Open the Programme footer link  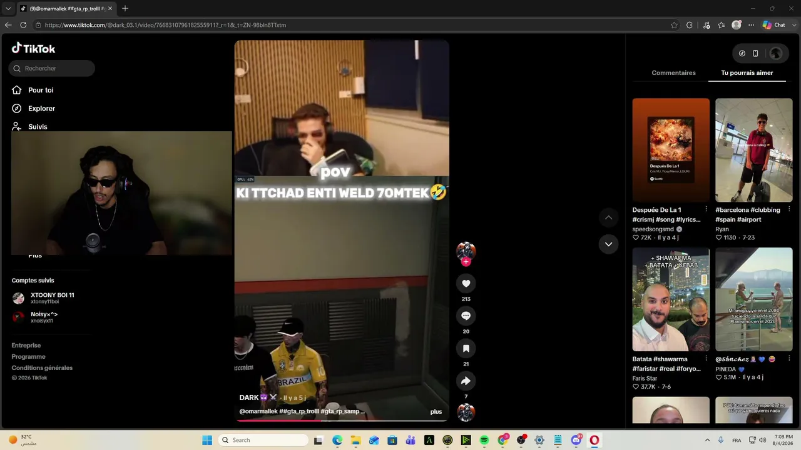click(x=28, y=357)
